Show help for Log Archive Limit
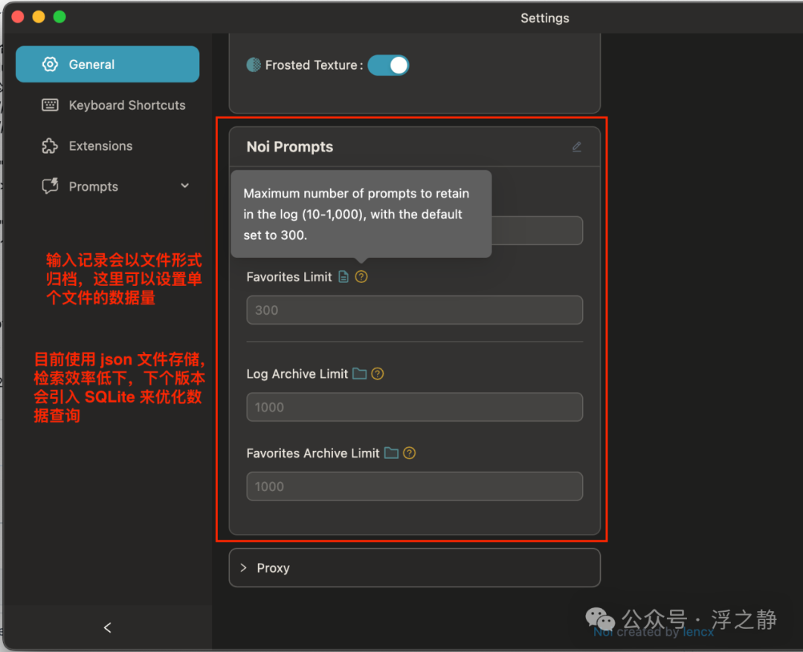The width and height of the screenshot is (803, 652). point(378,374)
